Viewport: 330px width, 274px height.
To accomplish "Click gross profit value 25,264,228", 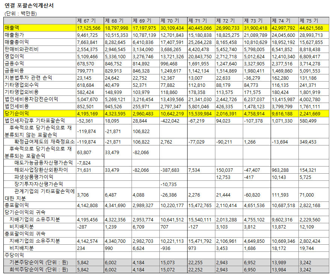I will [x=200, y=42].
